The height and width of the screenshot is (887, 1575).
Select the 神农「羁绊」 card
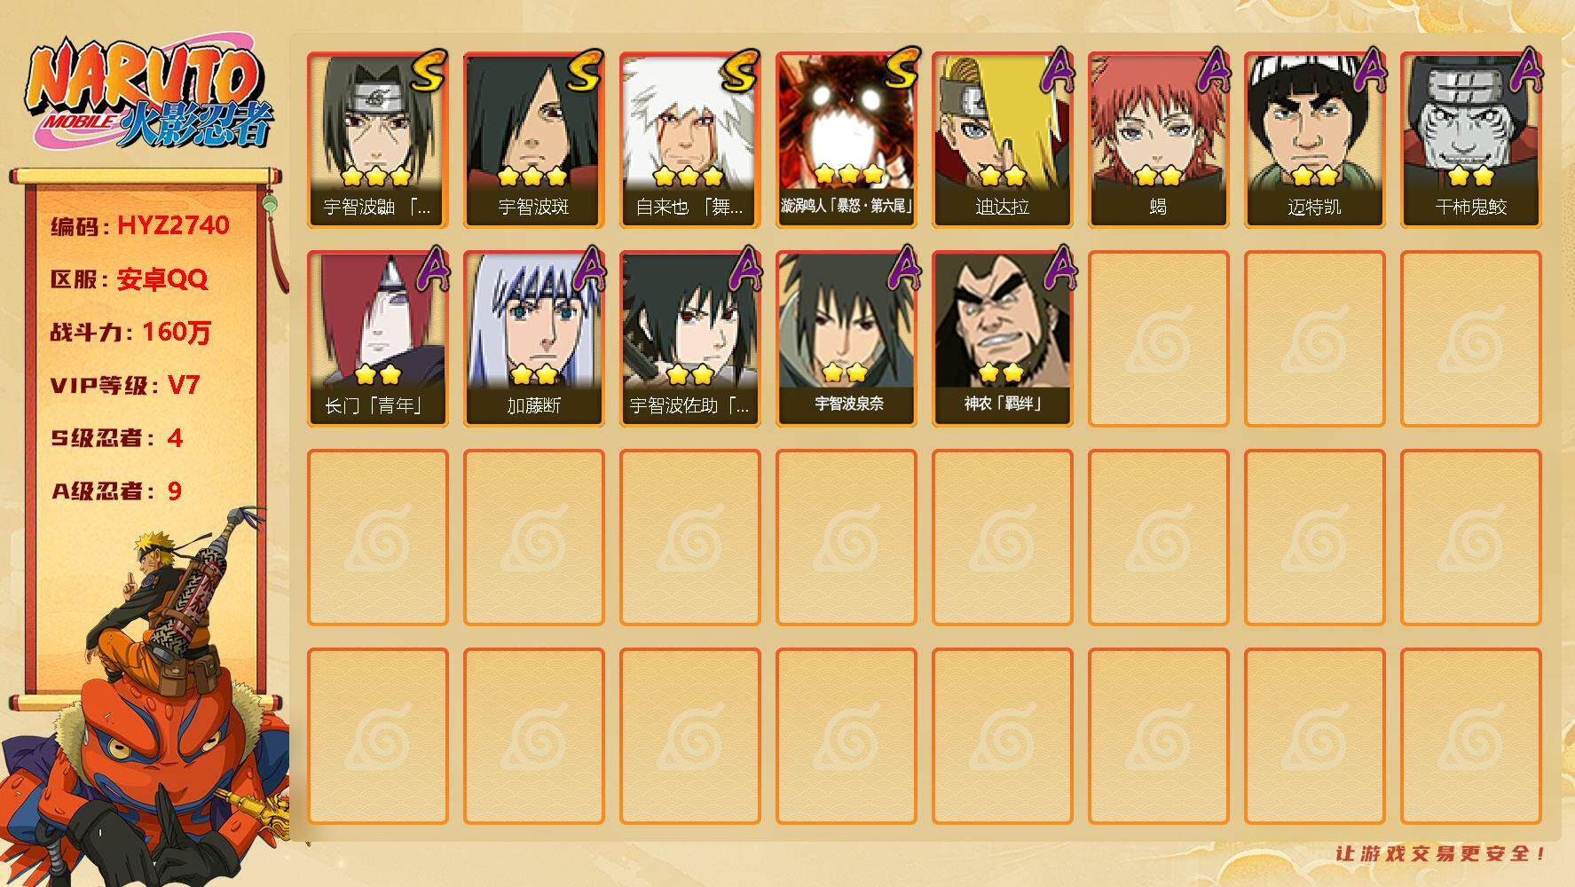click(x=1003, y=339)
